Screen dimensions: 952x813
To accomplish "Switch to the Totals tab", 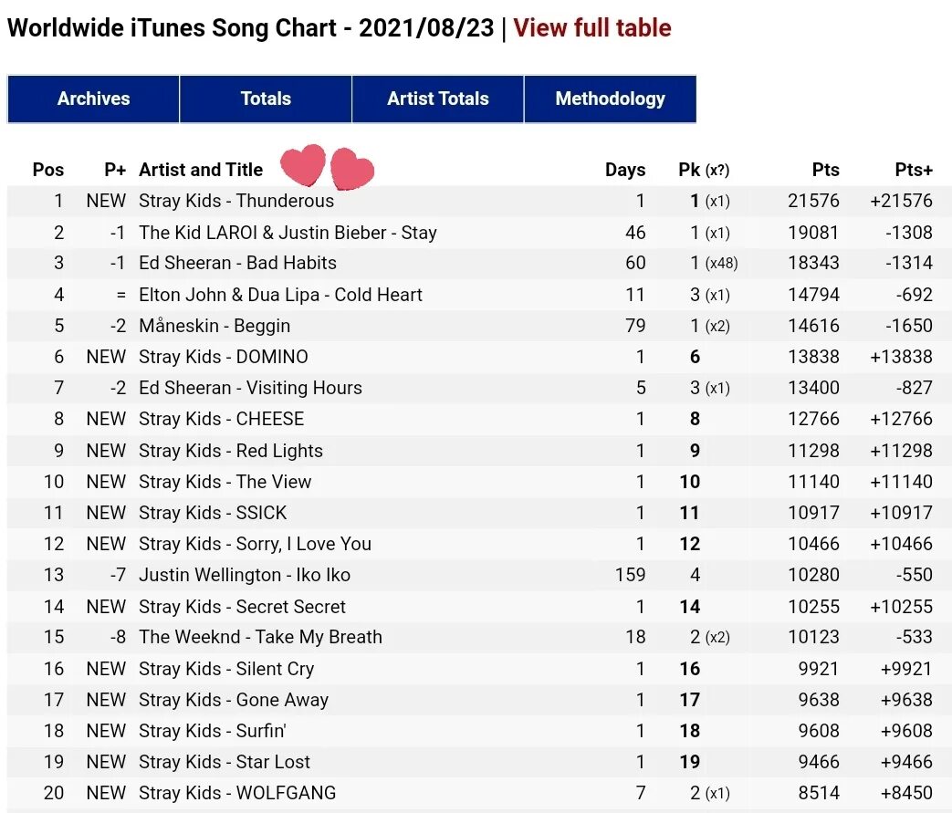I will click(x=266, y=99).
